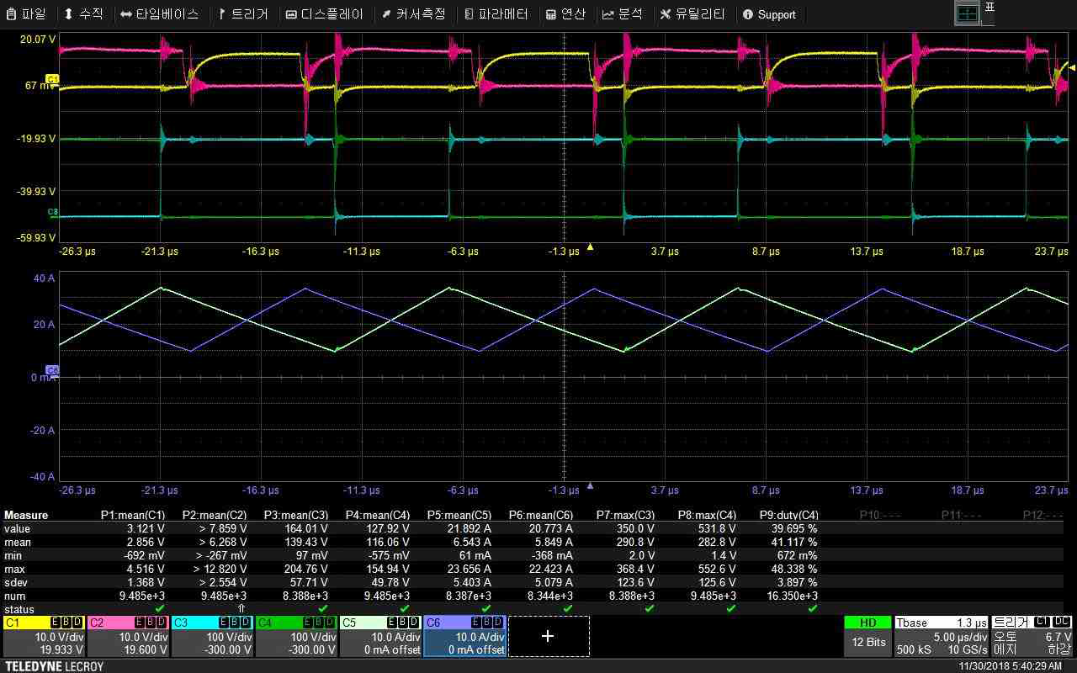The height and width of the screenshot is (673, 1077).
Task: Select the P7:max(C3) column header
Action: tap(625, 515)
